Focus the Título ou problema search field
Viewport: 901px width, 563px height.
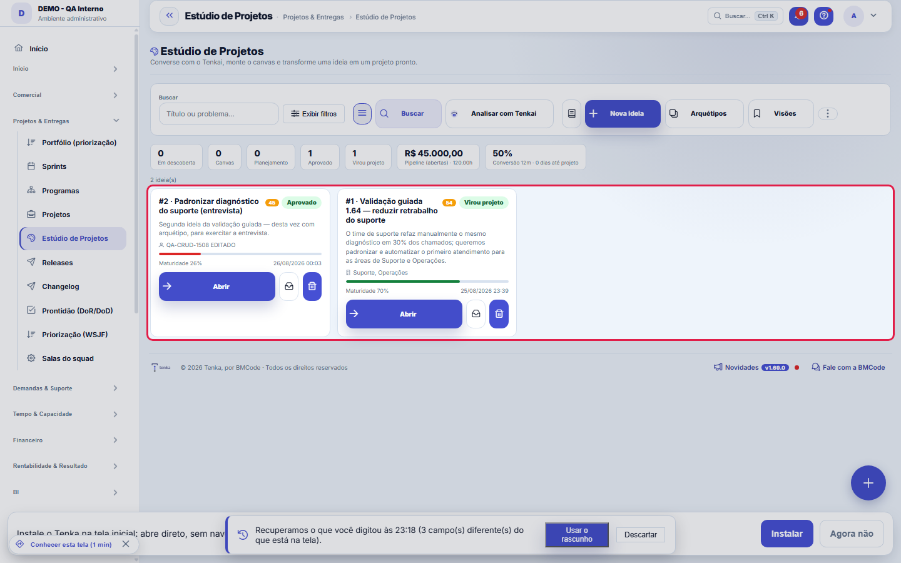218,114
